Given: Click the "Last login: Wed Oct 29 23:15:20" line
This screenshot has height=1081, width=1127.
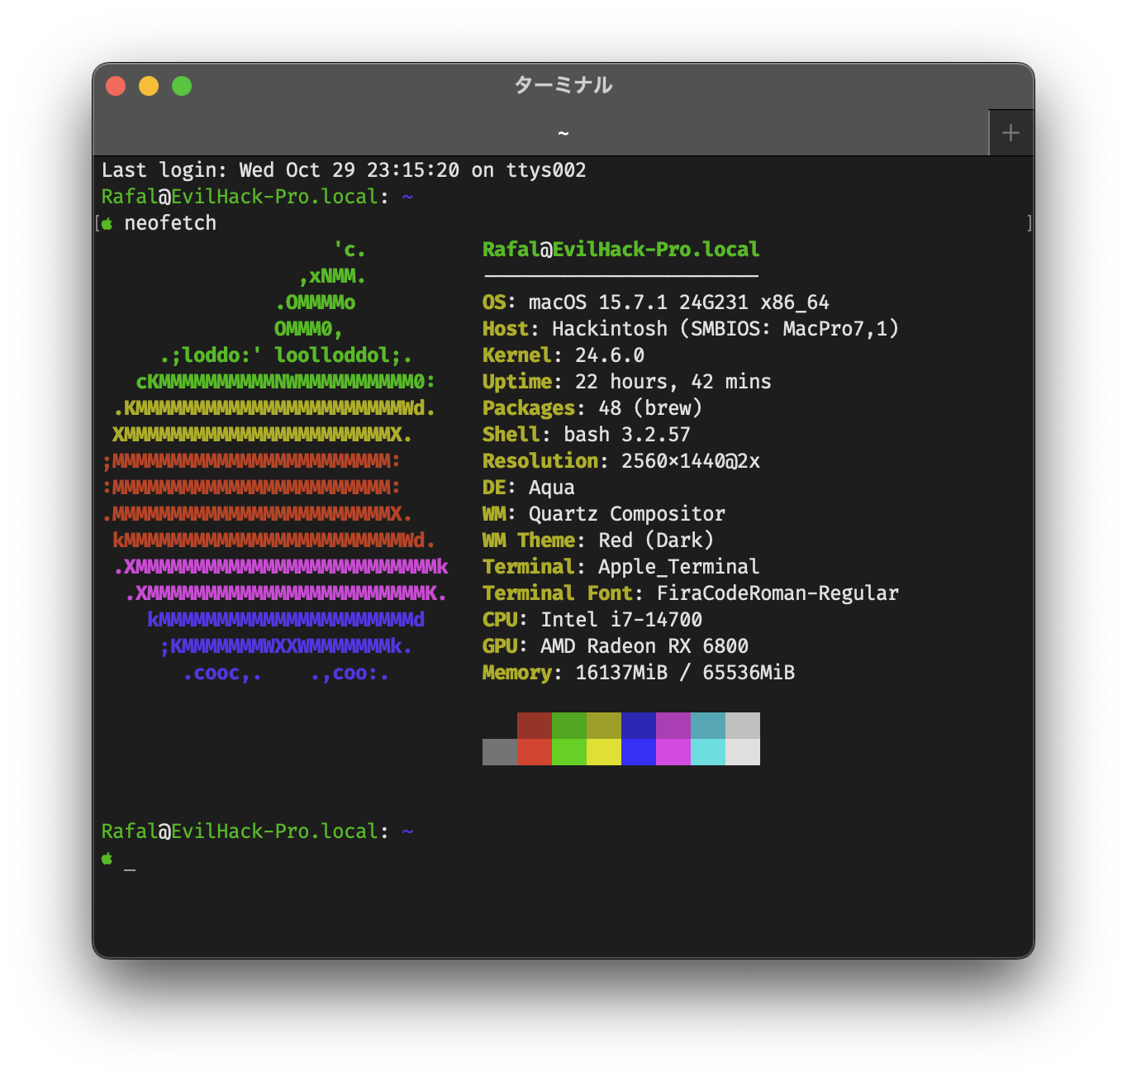Looking at the screenshot, I should pos(344,170).
